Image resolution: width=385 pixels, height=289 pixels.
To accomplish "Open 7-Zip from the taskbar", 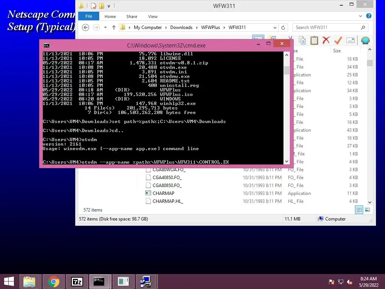I will 77,281.
